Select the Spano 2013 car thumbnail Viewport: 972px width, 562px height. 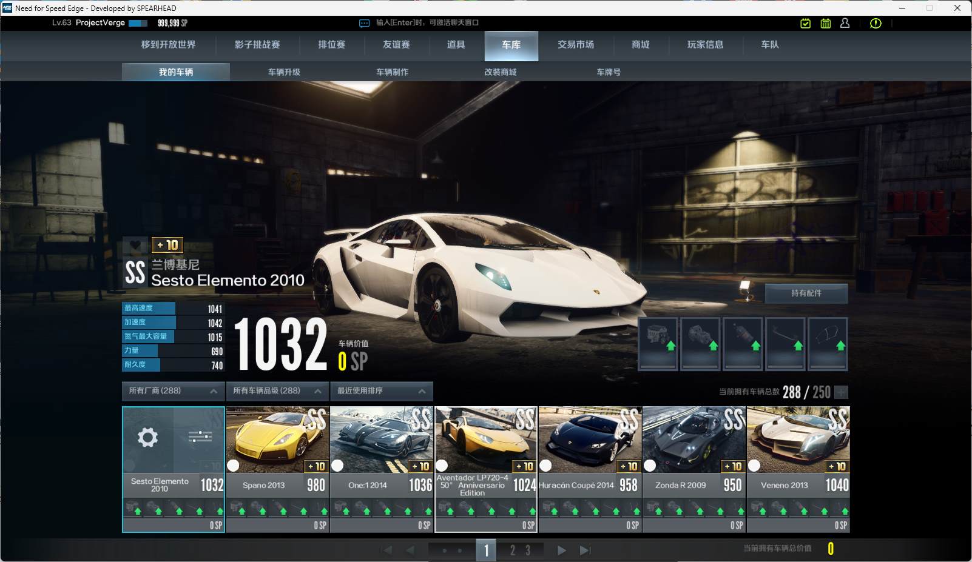tap(278, 440)
